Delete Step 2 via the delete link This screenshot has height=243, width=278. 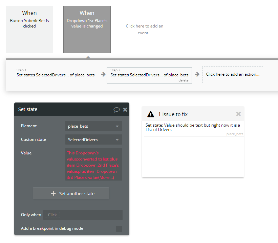[183, 80]
